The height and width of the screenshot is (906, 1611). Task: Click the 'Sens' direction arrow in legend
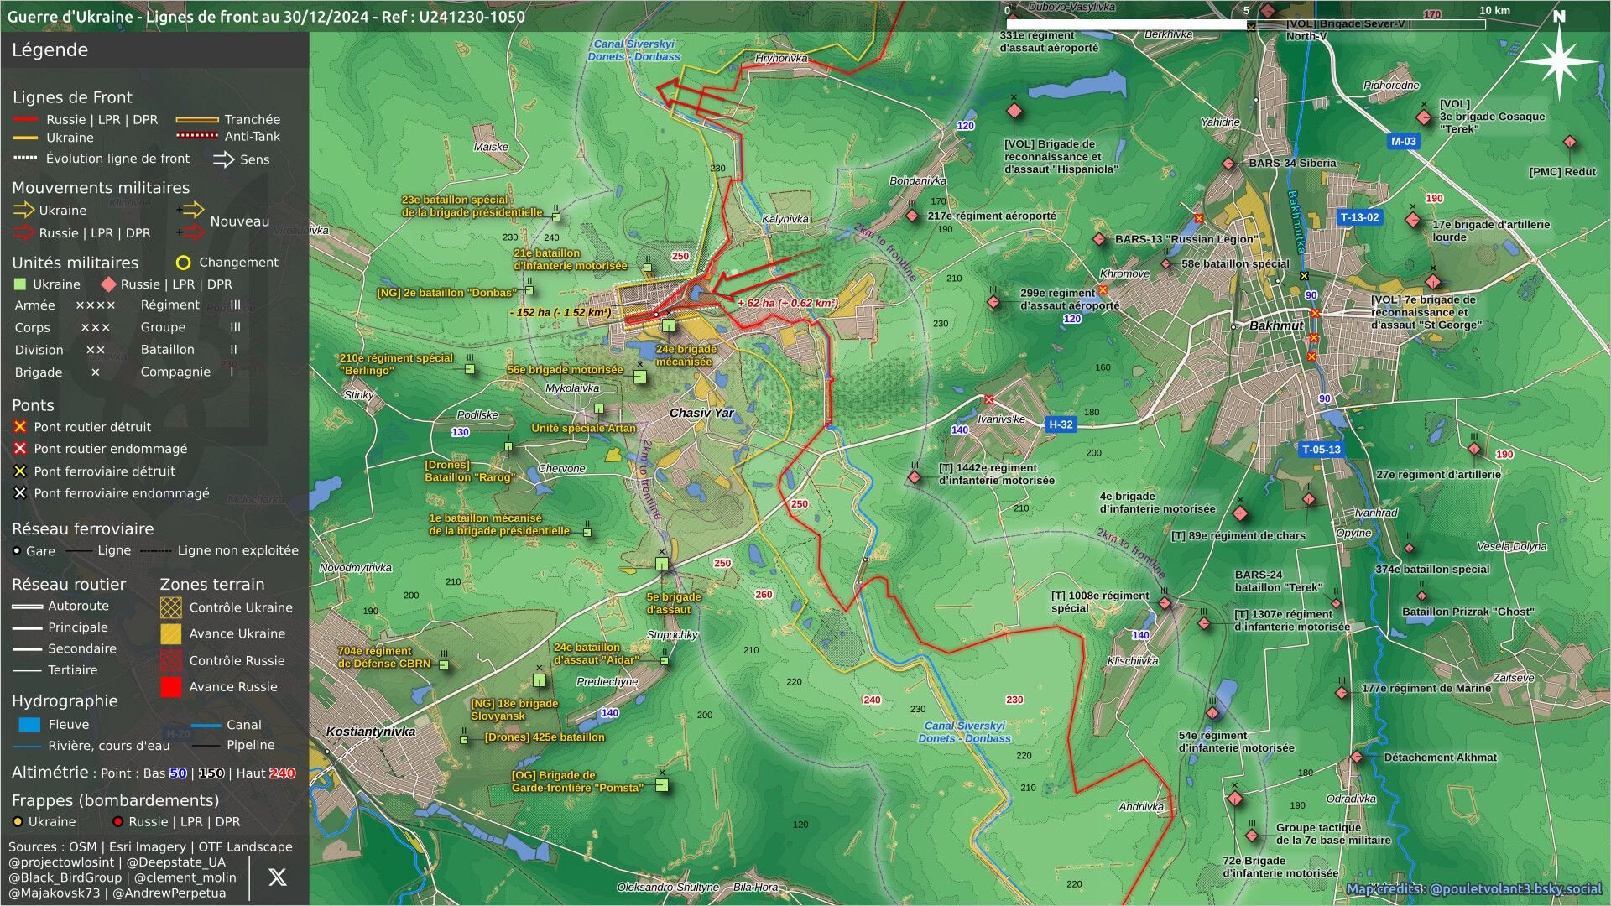[223, 159]
